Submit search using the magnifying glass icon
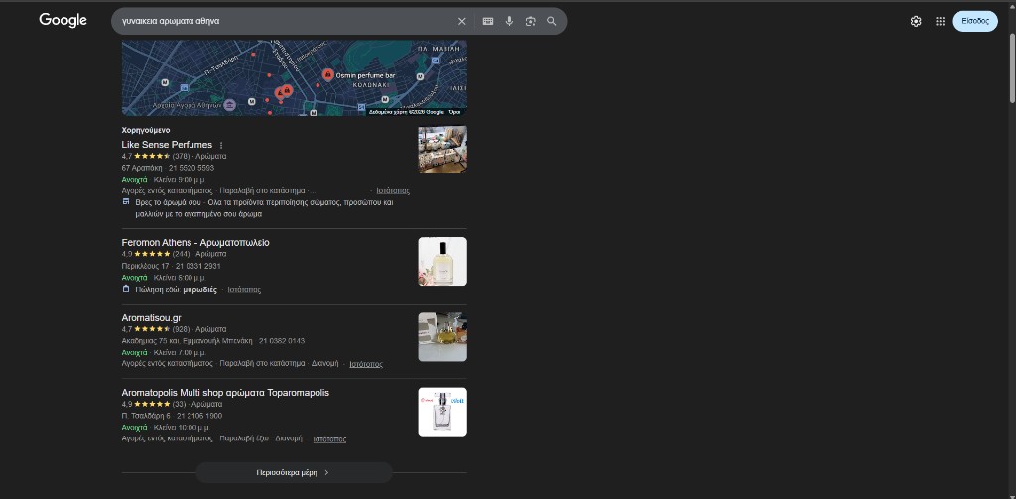The width and height of the screenshot is (1016, 499). click(552, 22)
